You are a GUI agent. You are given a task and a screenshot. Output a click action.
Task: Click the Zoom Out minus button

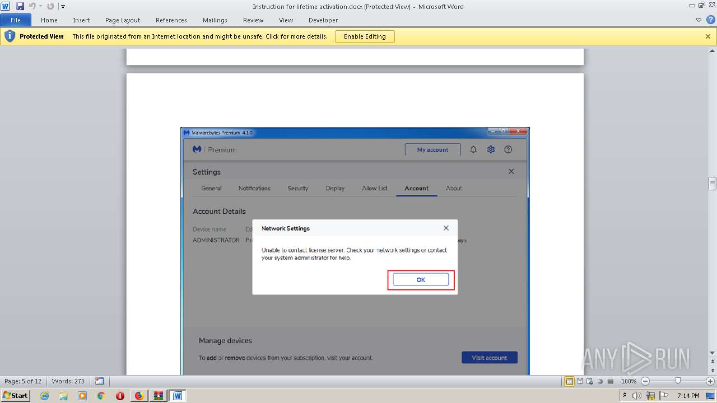645,381
